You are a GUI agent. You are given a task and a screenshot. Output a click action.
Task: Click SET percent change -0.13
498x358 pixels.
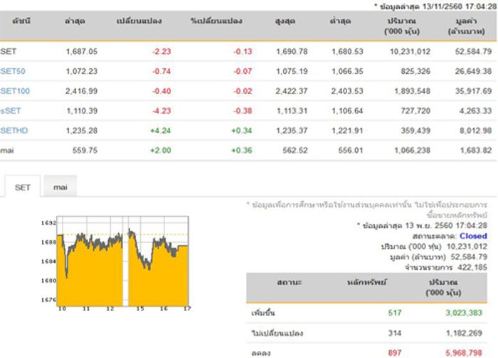coord(243,51)
